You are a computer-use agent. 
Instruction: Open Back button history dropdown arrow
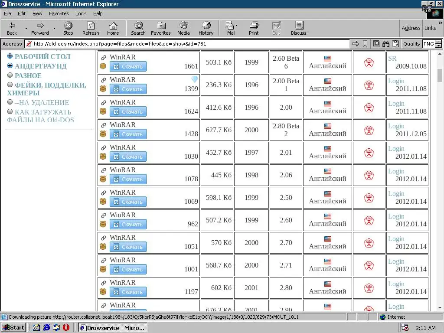(26, 28)
